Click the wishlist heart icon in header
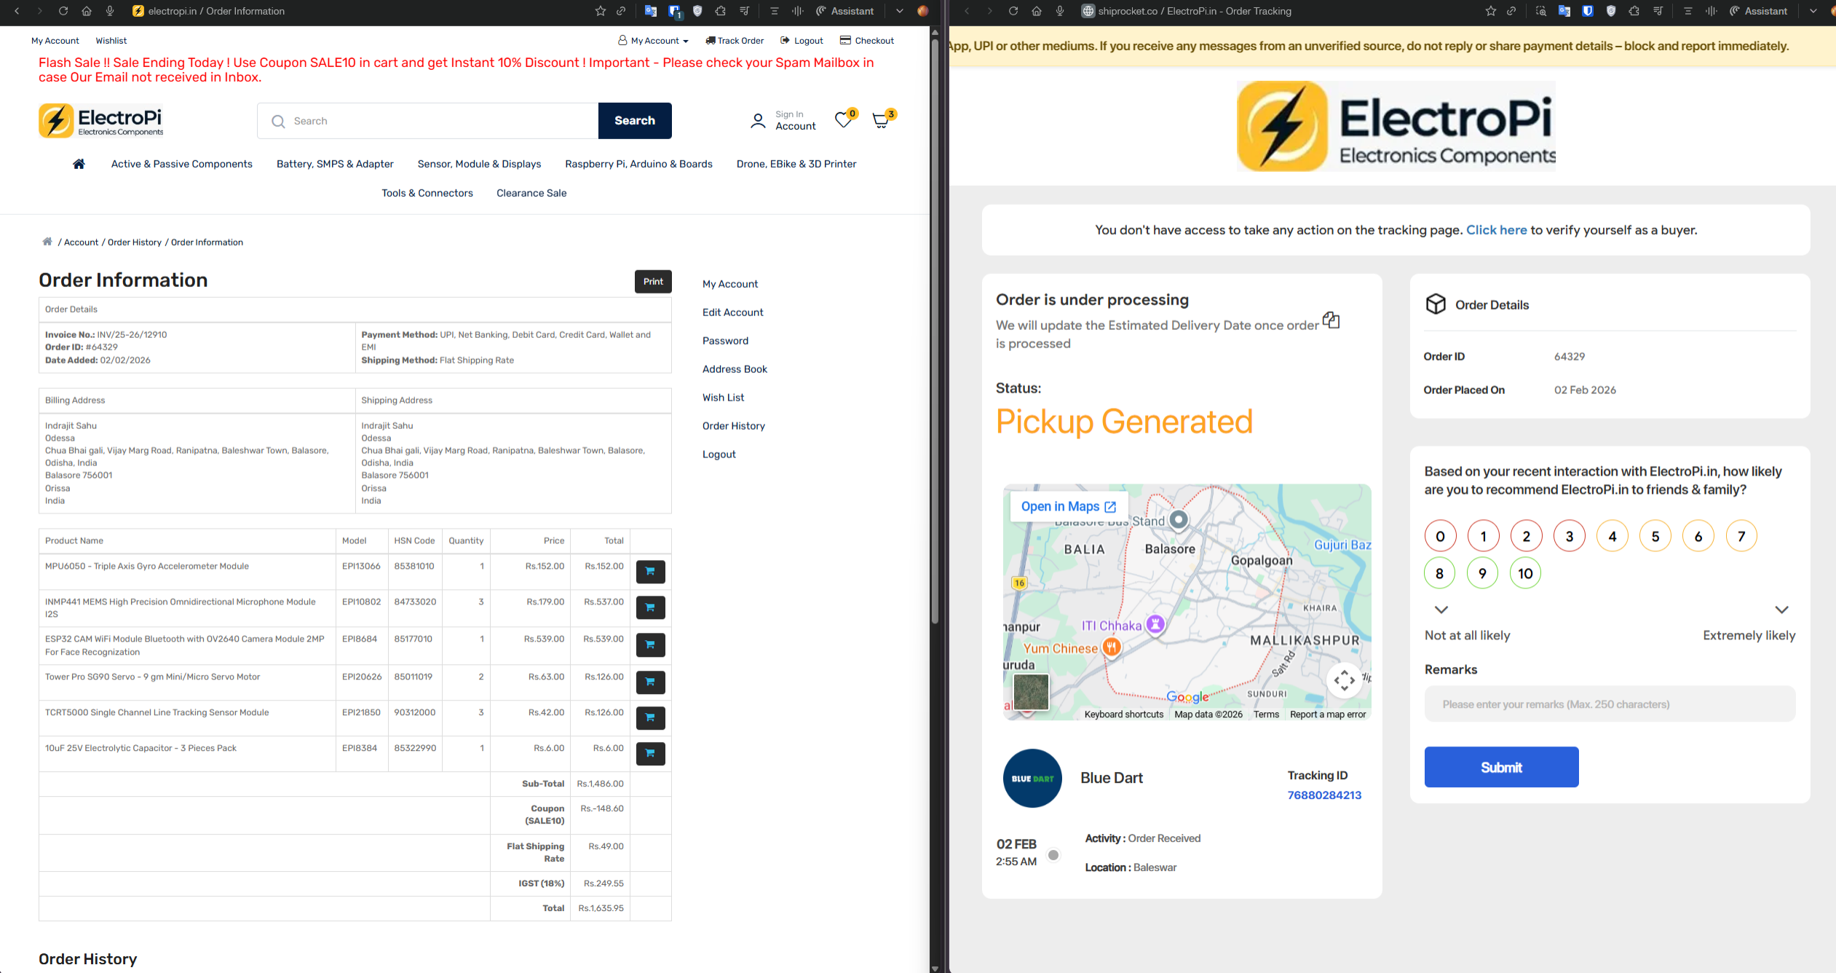The width and height of the screenshot is (1836, 973). point(843,120)
